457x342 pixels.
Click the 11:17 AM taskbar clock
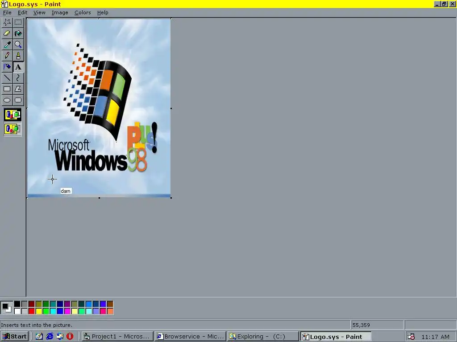click(x=436, y=337)
